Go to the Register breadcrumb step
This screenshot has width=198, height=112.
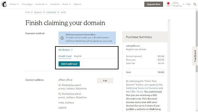pyautogui.click(x=38, y=12)
